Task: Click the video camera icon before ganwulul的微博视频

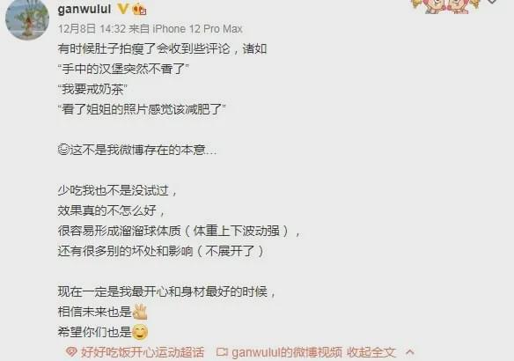Action: pyautogui.click(x=223, y=352)
